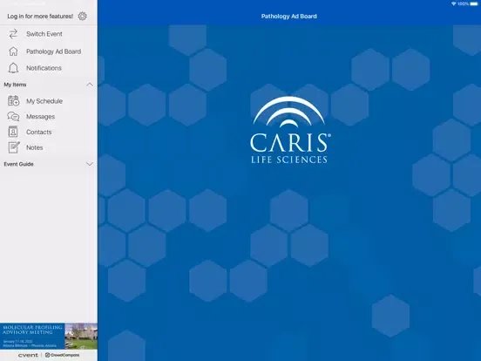Click the My Items section header
The height and width of the screenshot is (361, 481).
[x=49, y=85]
